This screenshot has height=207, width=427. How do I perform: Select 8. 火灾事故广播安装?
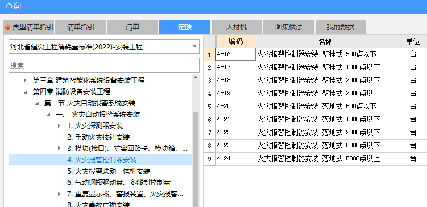[98, 204]
